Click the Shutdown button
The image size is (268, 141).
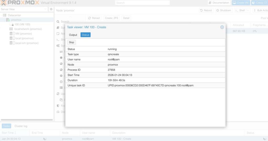pyautogui.click(x=224, y=10)
